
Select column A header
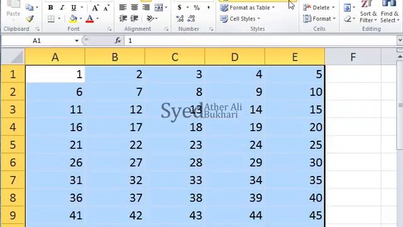point(55,57)
